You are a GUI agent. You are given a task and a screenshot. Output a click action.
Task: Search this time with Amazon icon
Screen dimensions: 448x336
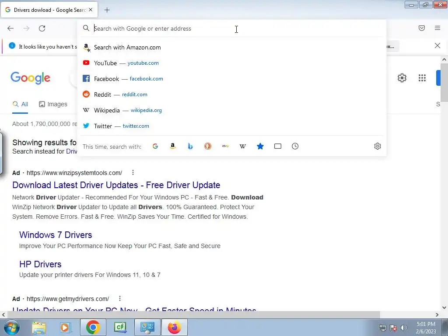(173, 146)
